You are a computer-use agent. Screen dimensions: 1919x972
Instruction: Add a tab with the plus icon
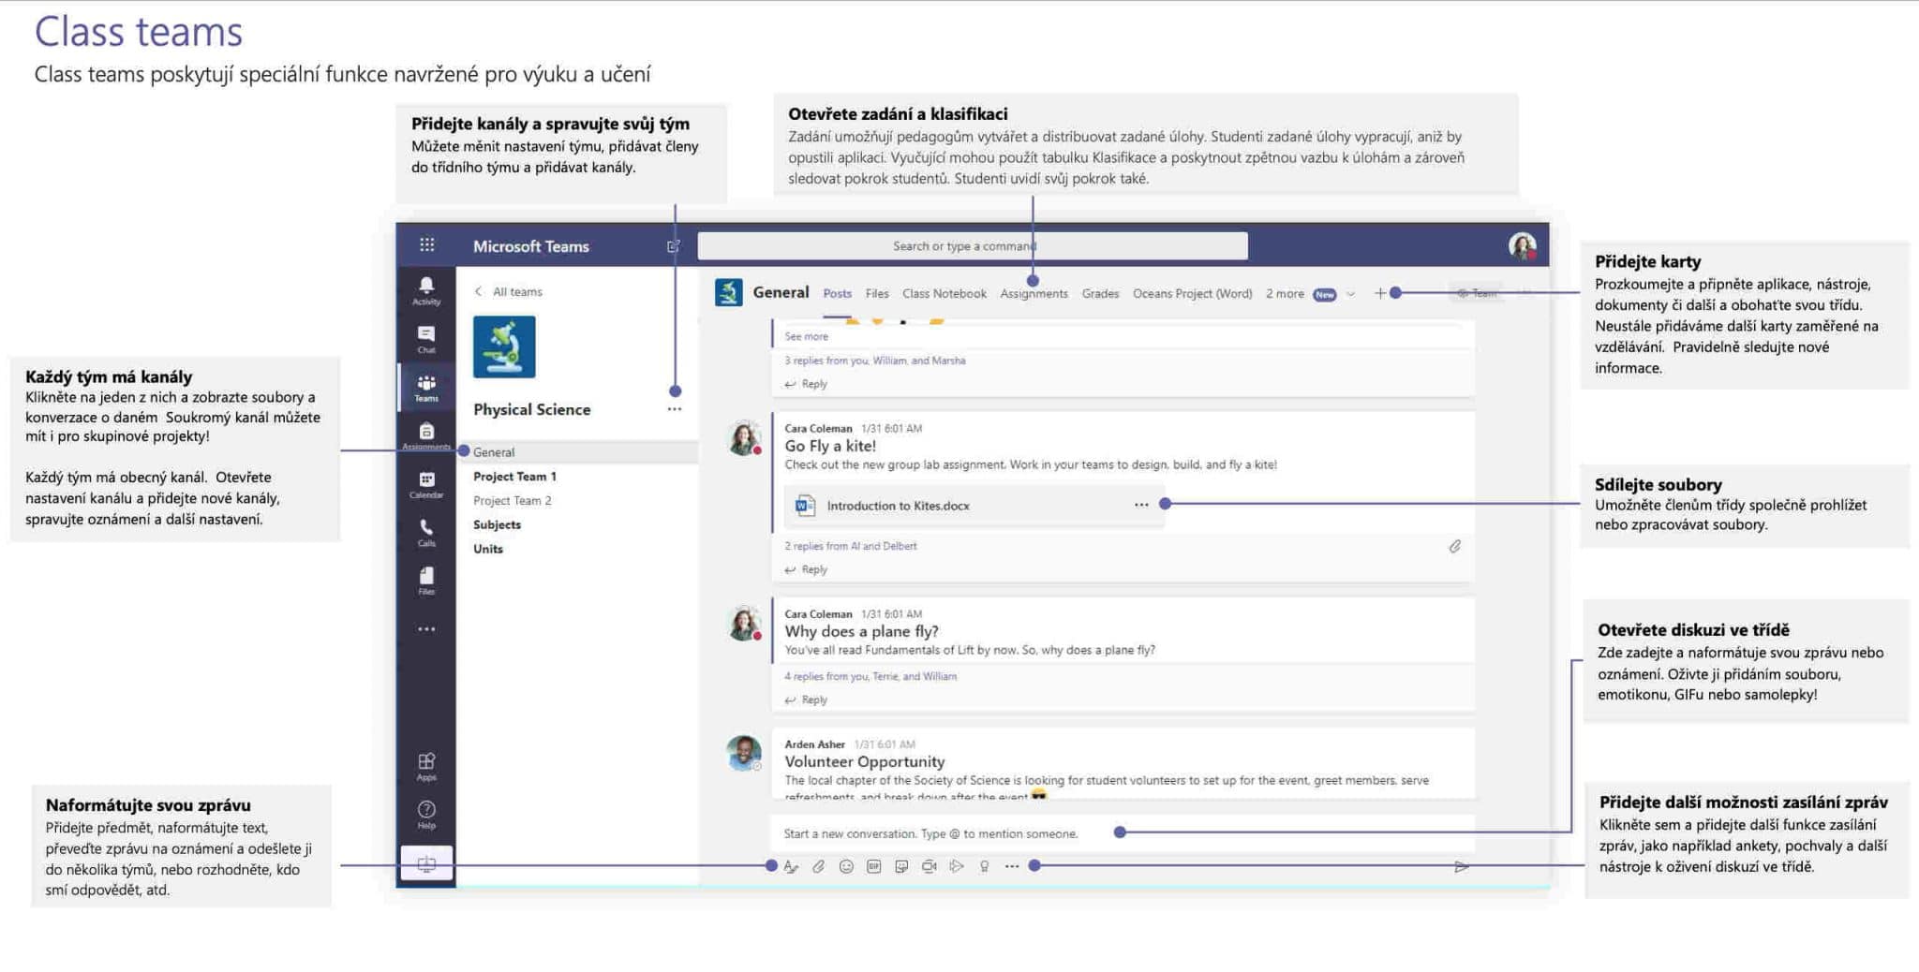[1379, 293]
